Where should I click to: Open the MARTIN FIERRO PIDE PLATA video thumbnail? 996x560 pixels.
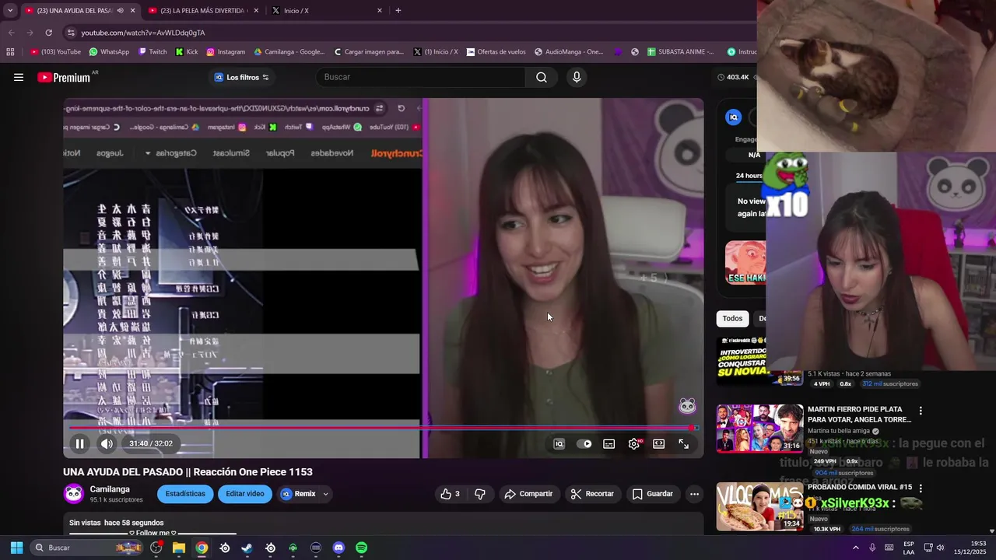[759, 429]
